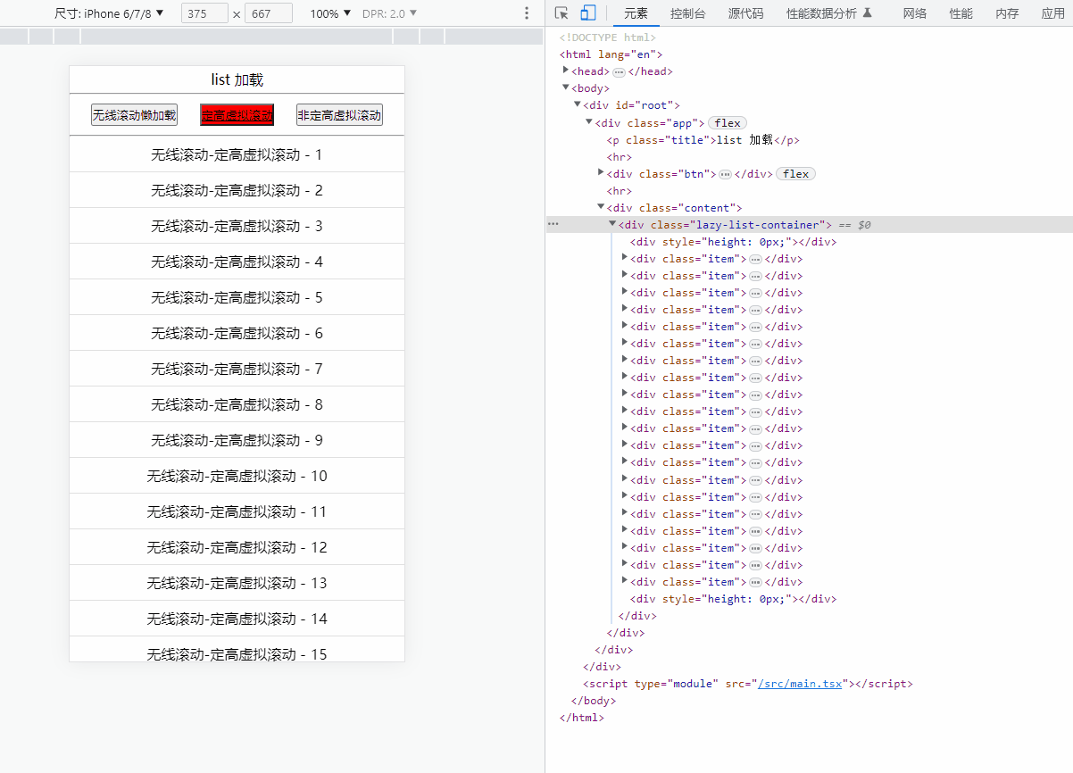Click the width field showing 375

(204, 13)
